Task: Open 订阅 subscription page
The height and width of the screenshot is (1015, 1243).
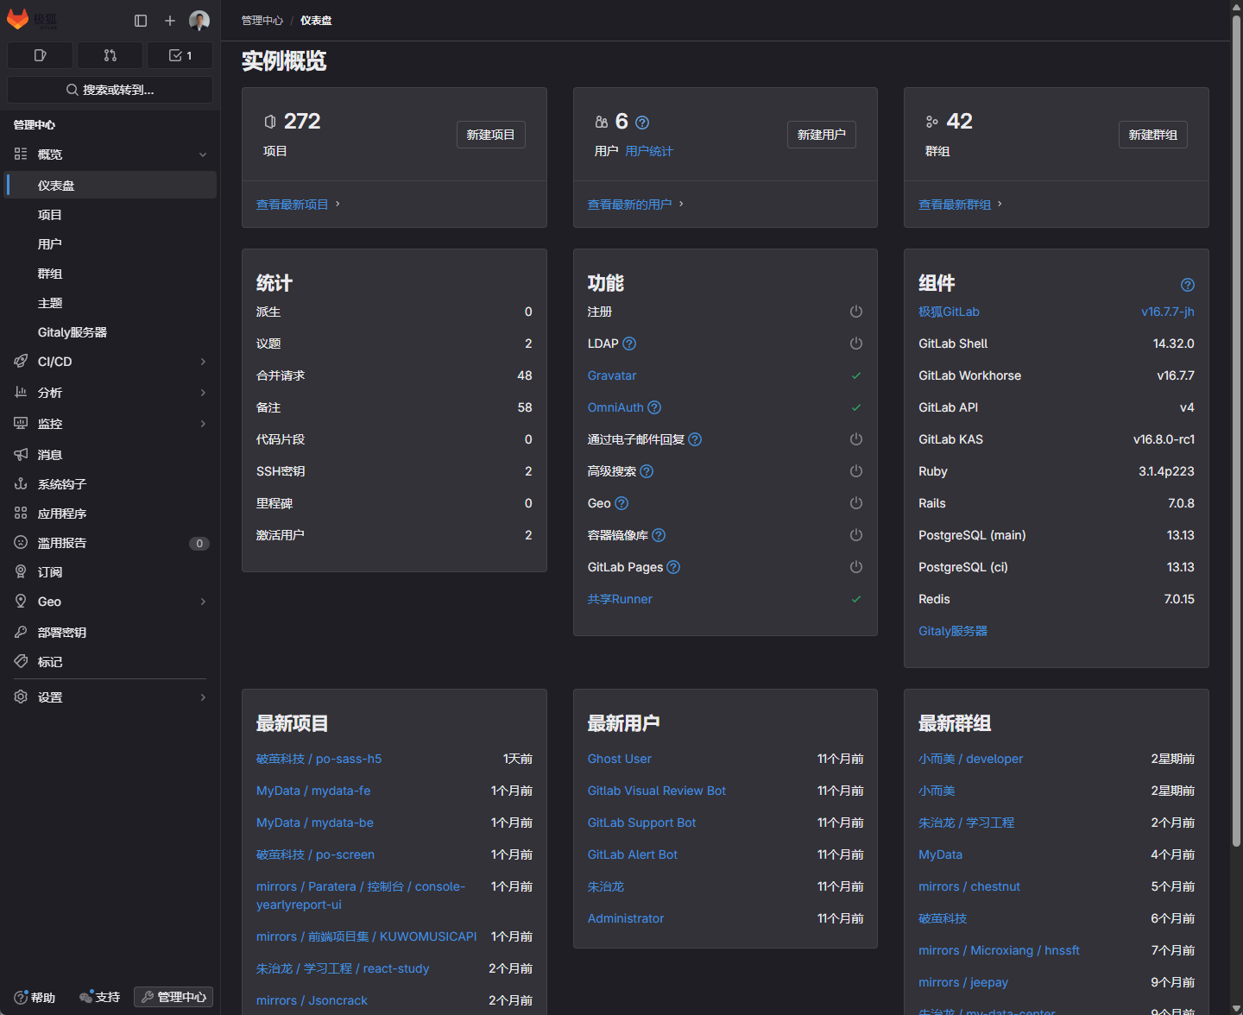Action: click(110, 572)
